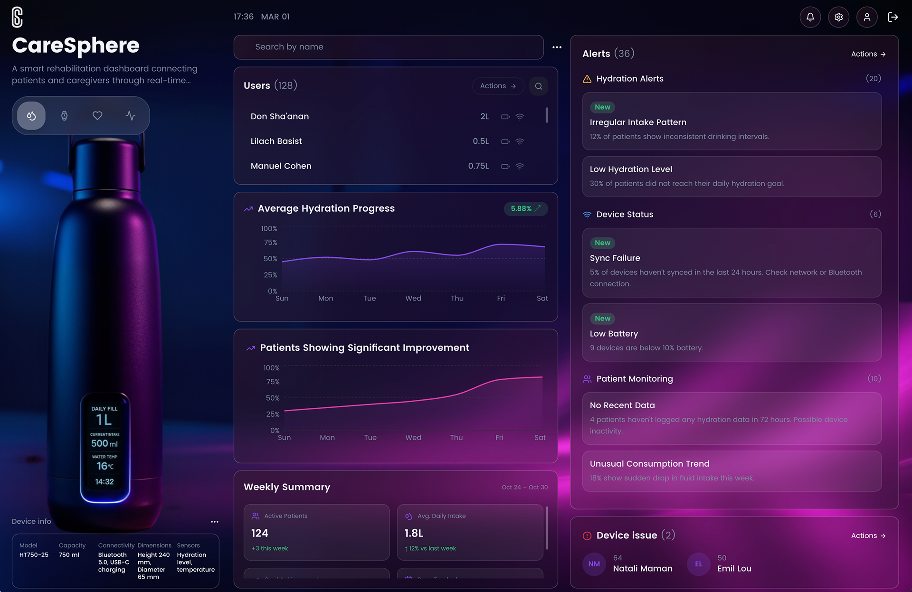Click the 5.88% trend badge
This screenshot has height=592, width=912.
[525, 208]
